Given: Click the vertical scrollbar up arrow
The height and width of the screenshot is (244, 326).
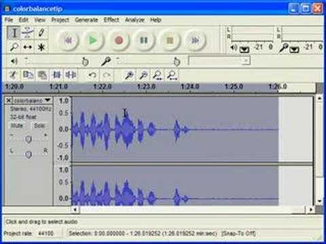Looking at the screenshot, I should coord(319,98).
